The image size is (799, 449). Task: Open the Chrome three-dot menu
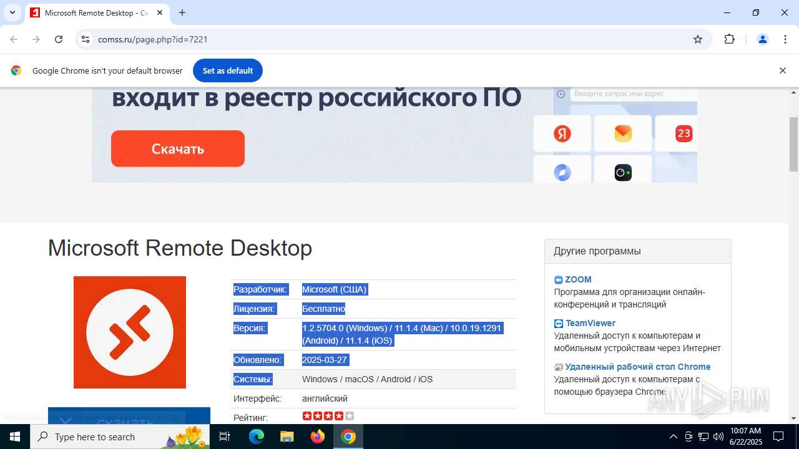(x=785, y=39)
